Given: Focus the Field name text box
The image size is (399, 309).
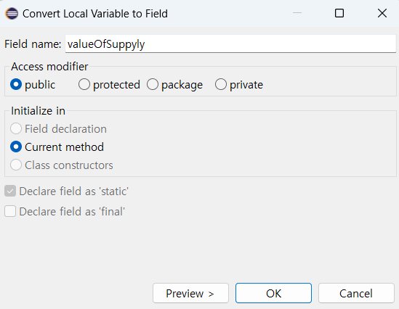Looking at the screenshot, I should point(230,44).
